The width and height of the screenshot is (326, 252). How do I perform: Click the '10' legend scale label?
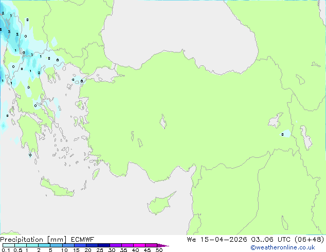(x=64, y=250)
